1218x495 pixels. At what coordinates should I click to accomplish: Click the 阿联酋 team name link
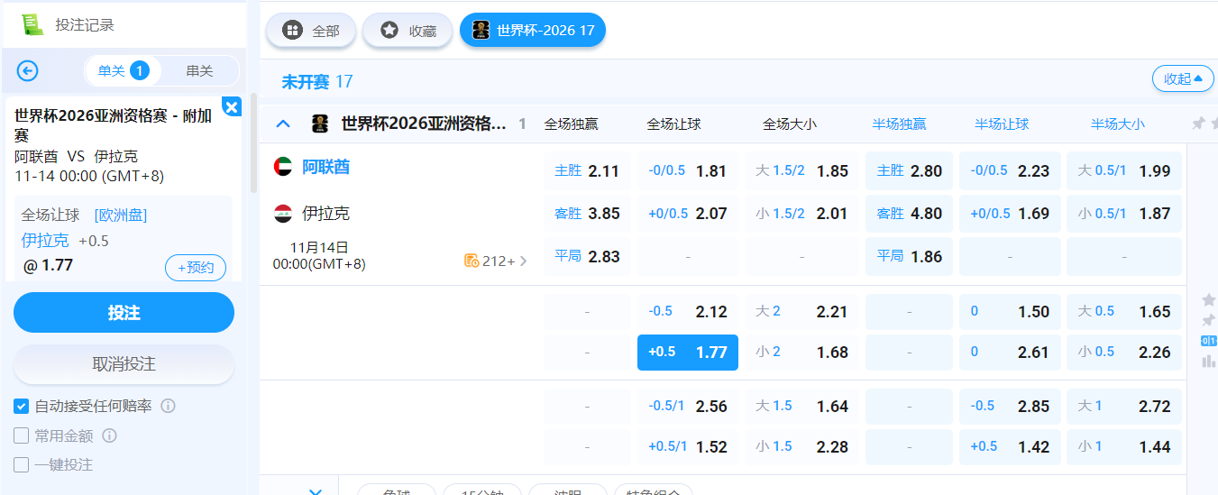click(x=325, y=167)
